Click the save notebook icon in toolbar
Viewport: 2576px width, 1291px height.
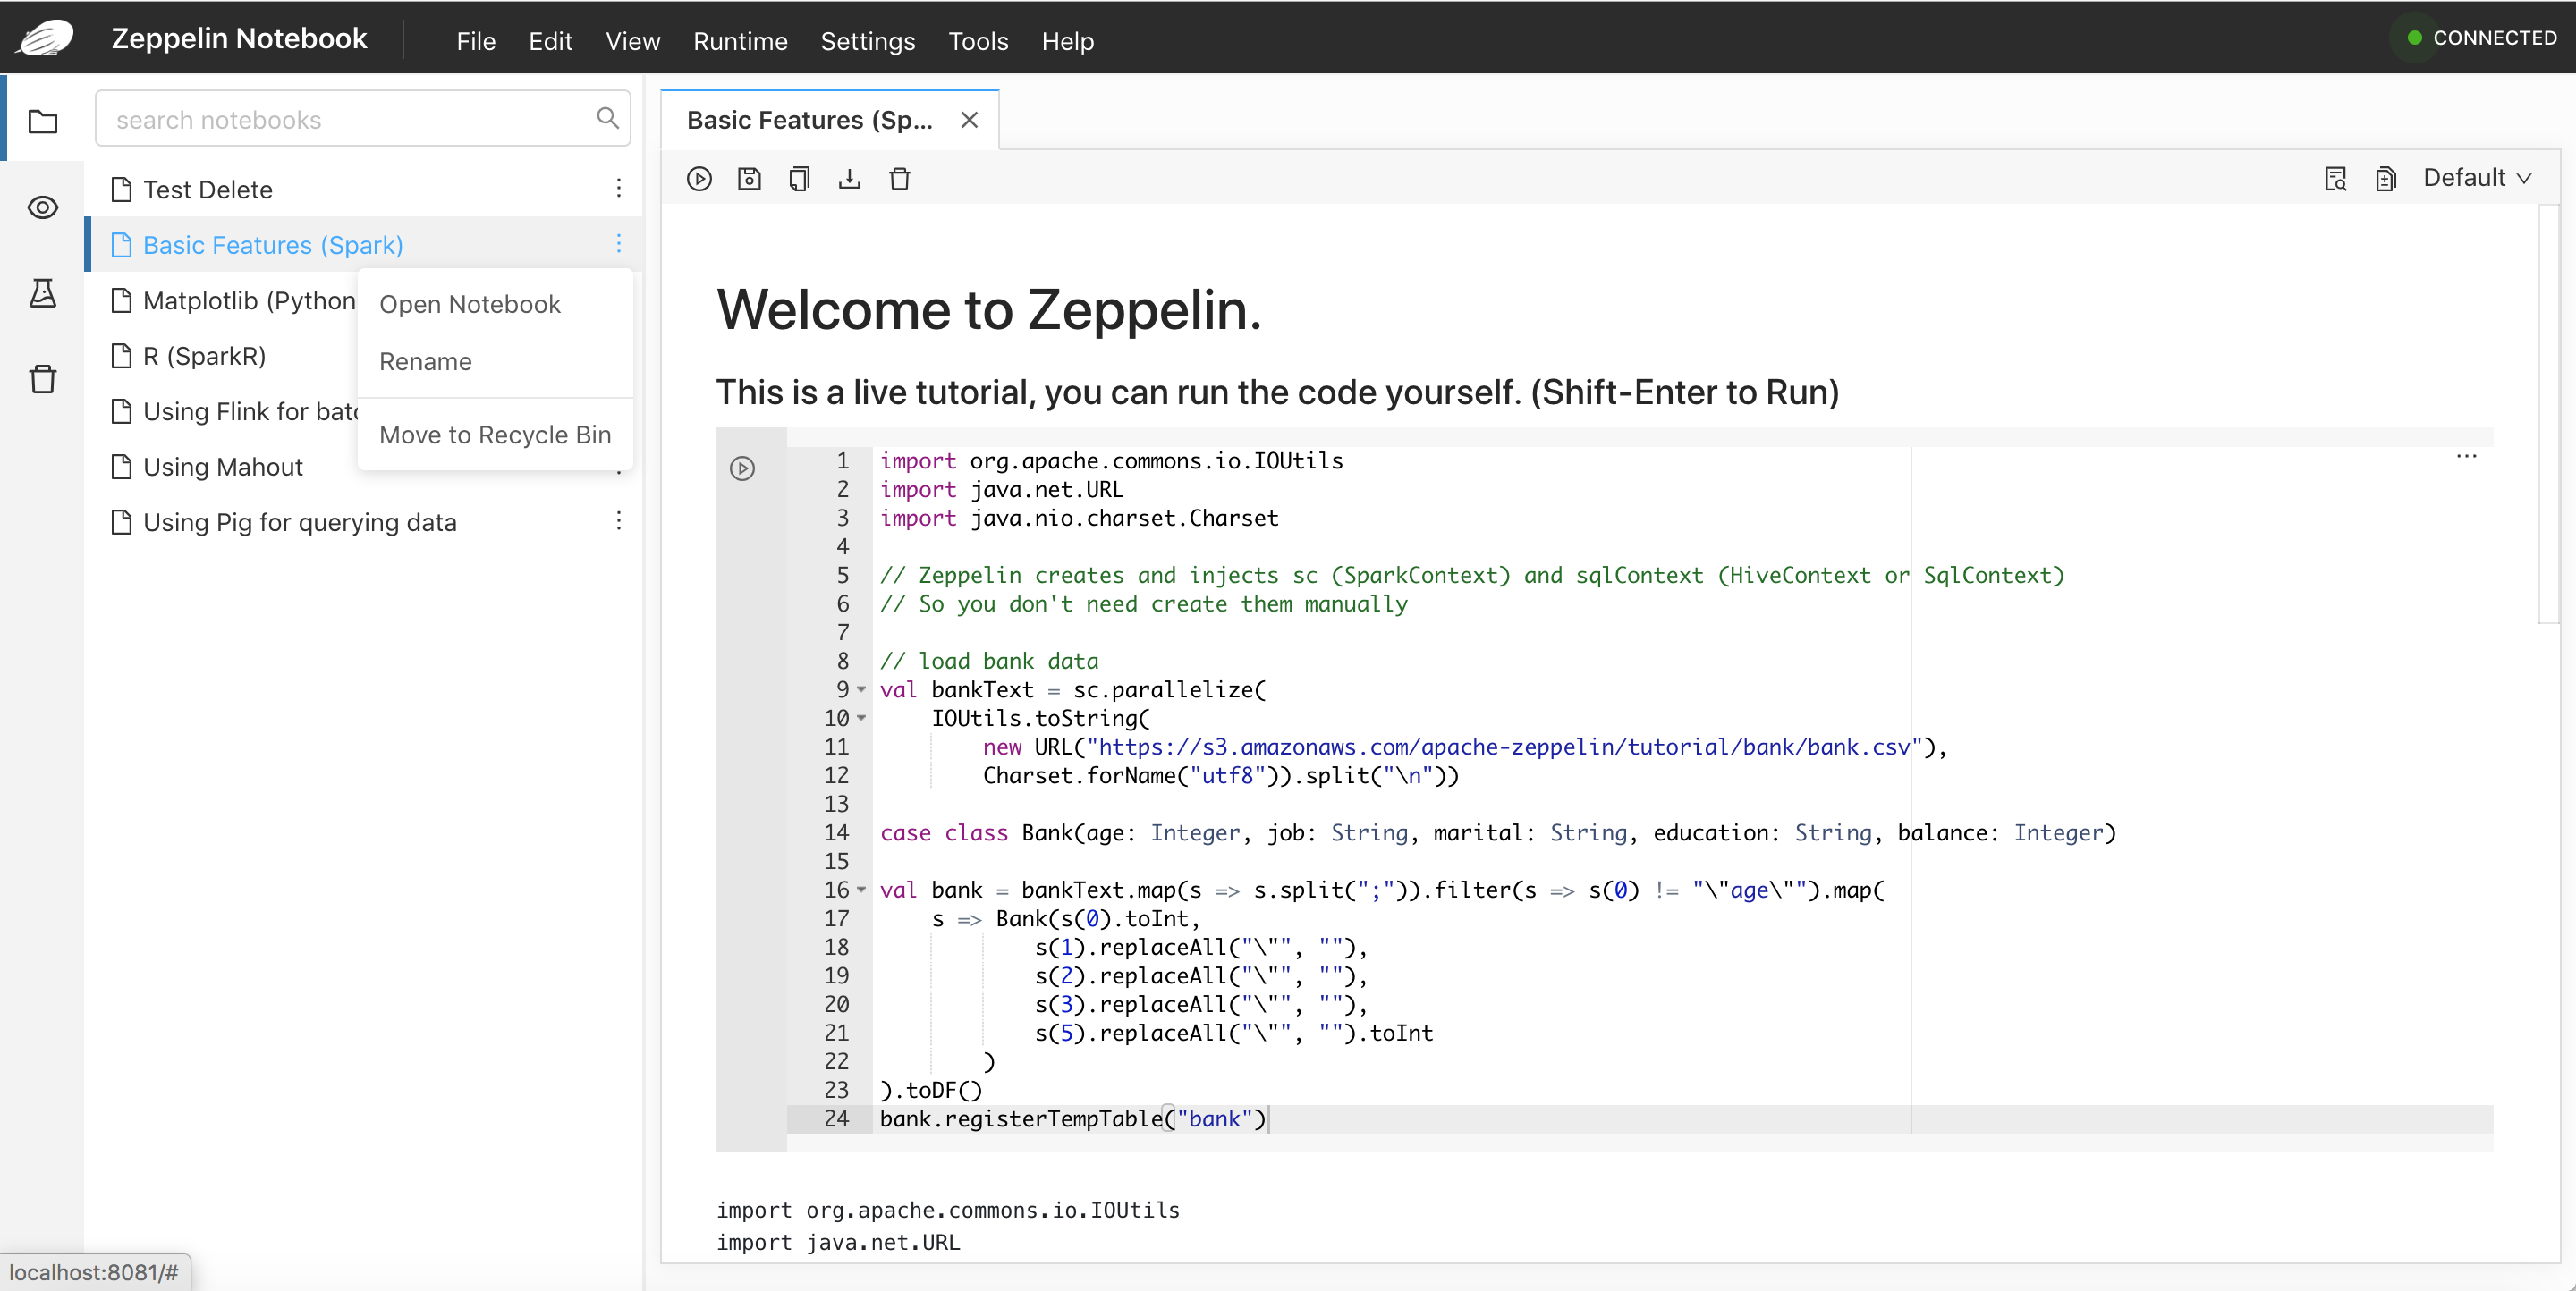tap(749, 179)
